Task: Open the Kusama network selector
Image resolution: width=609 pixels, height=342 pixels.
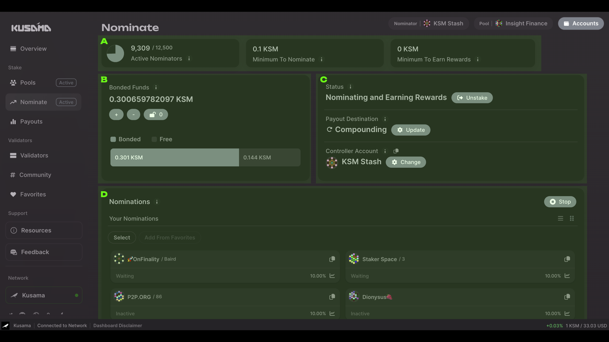Action: [x=43, y=295]
